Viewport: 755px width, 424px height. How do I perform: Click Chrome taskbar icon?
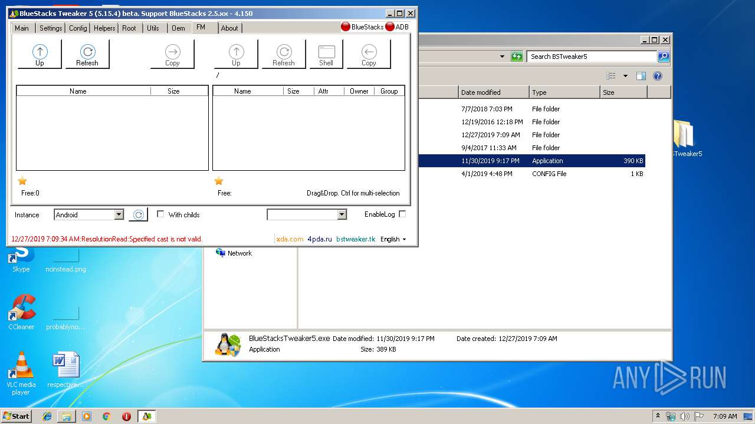coord(106,416)
